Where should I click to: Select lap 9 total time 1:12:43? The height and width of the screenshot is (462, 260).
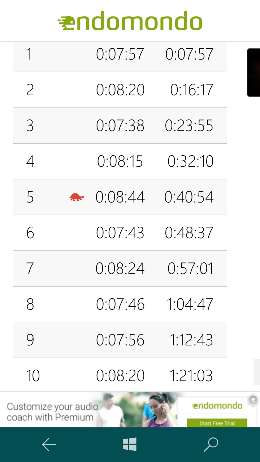(x=191, y=340)
